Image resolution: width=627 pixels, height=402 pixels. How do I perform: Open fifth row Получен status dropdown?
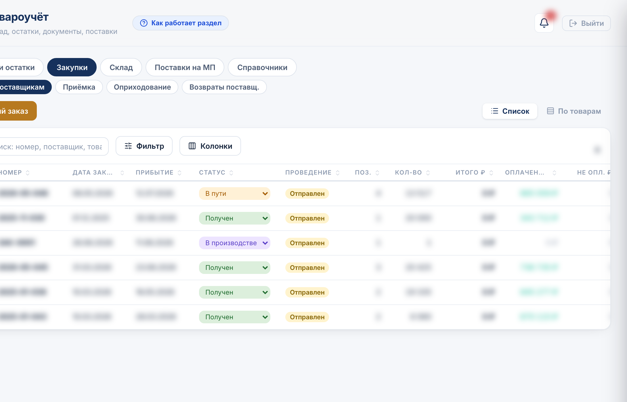(x=235, y=292)
